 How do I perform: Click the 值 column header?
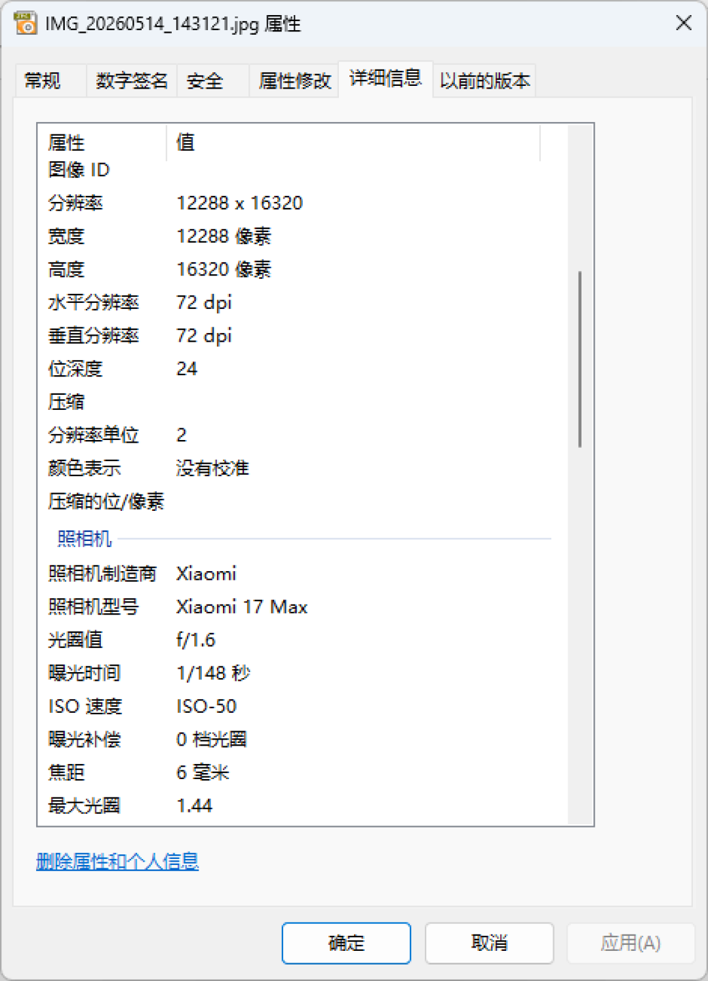(x=353, y=142)
